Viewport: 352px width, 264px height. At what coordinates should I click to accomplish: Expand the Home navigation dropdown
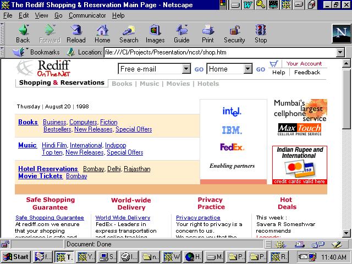coord(248,69)
